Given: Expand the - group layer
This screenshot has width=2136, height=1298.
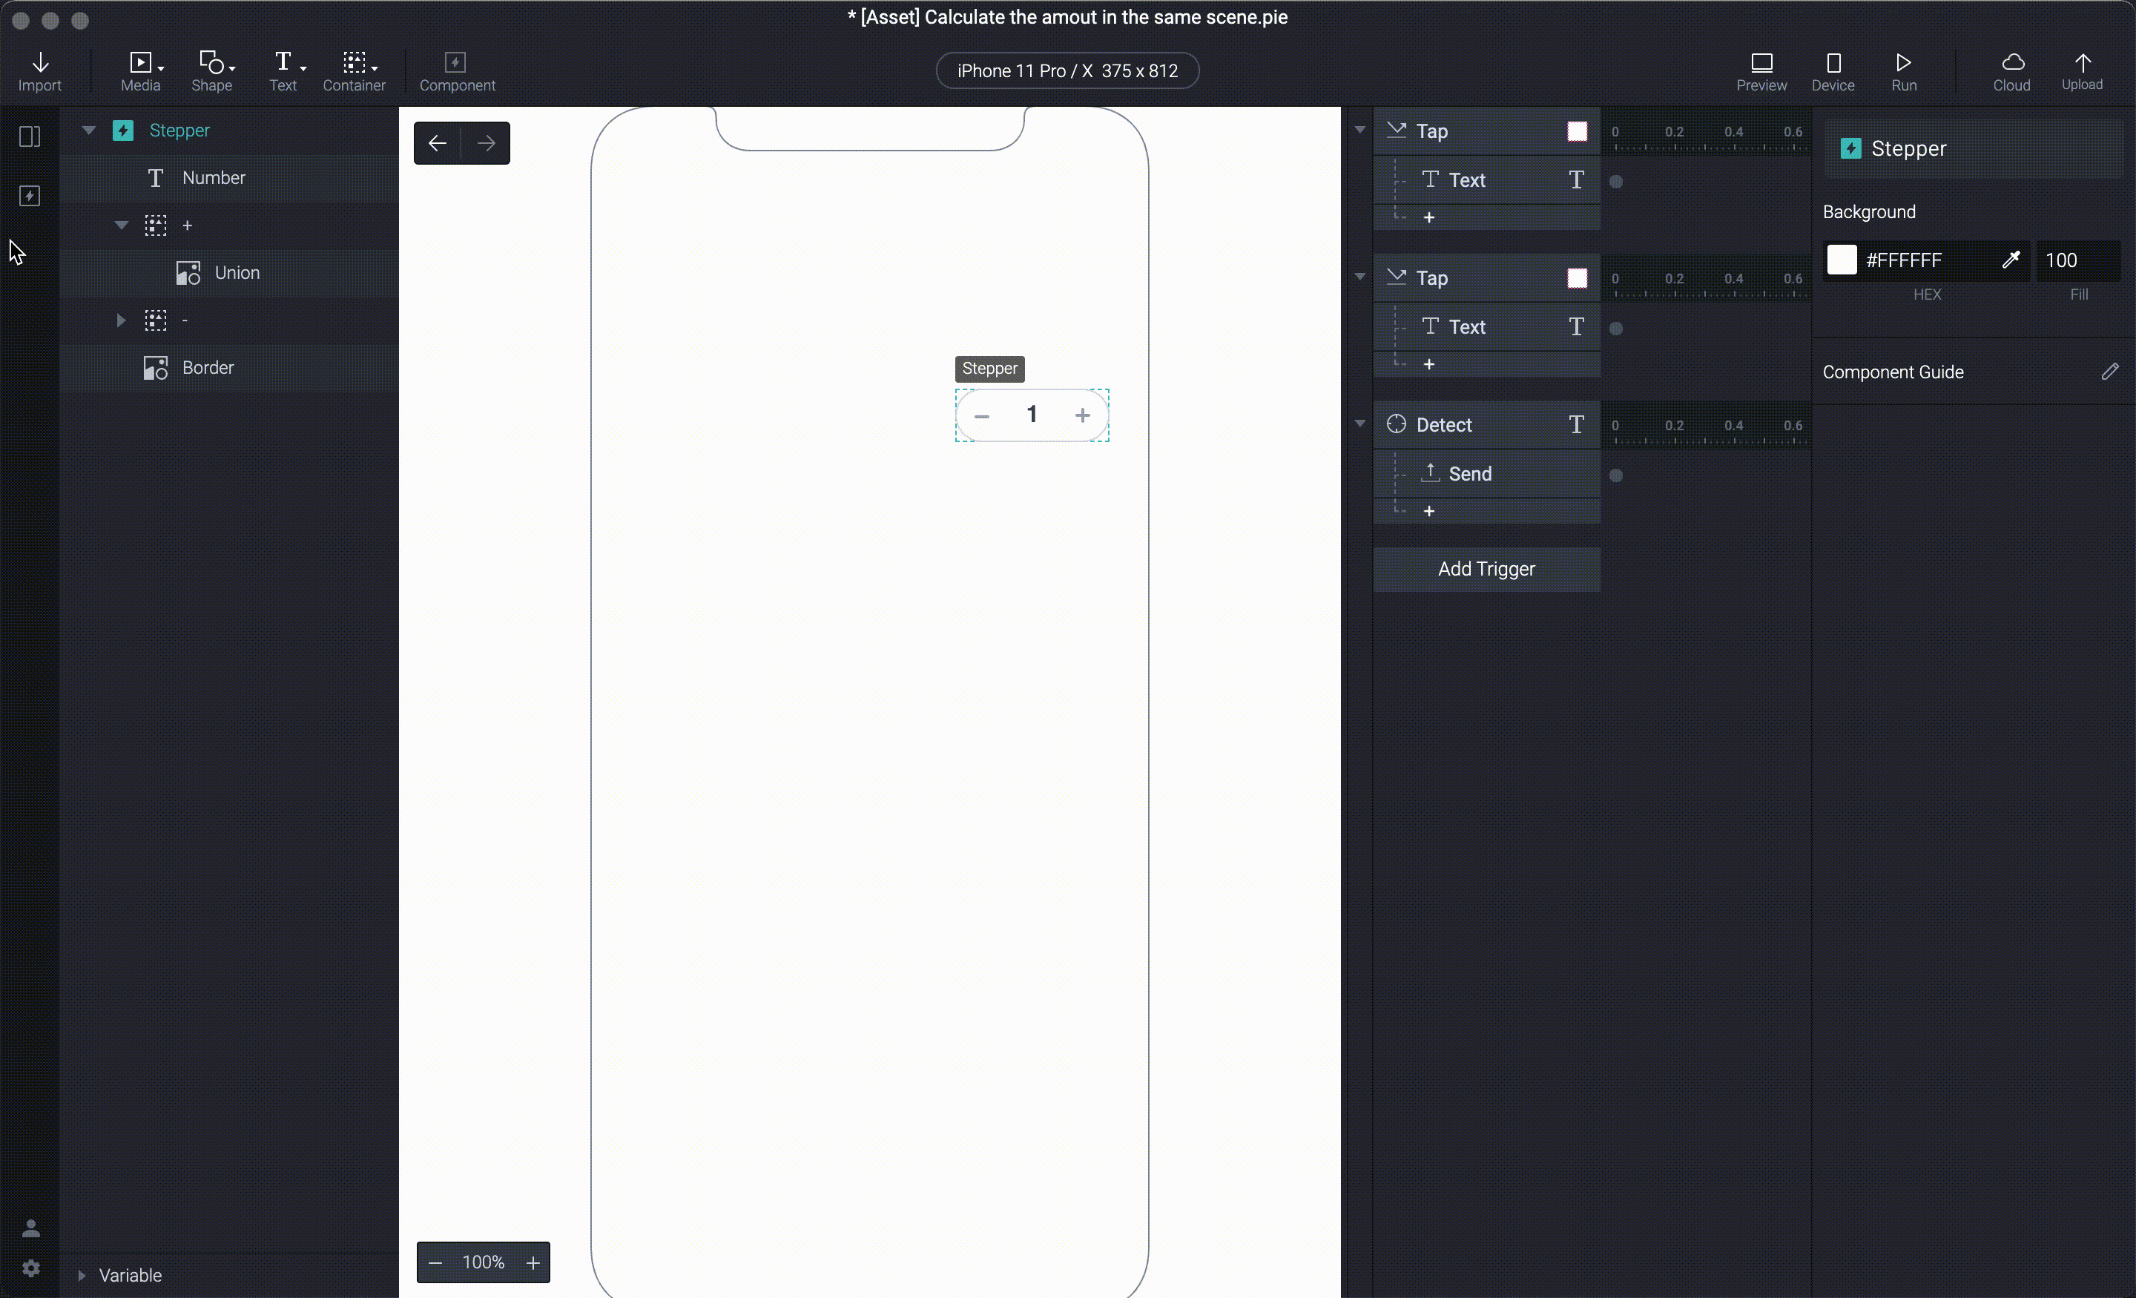Looking at the screenshot, I should [121, 320].
